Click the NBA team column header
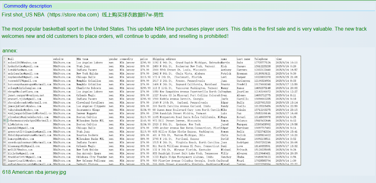 coord(82,59)
